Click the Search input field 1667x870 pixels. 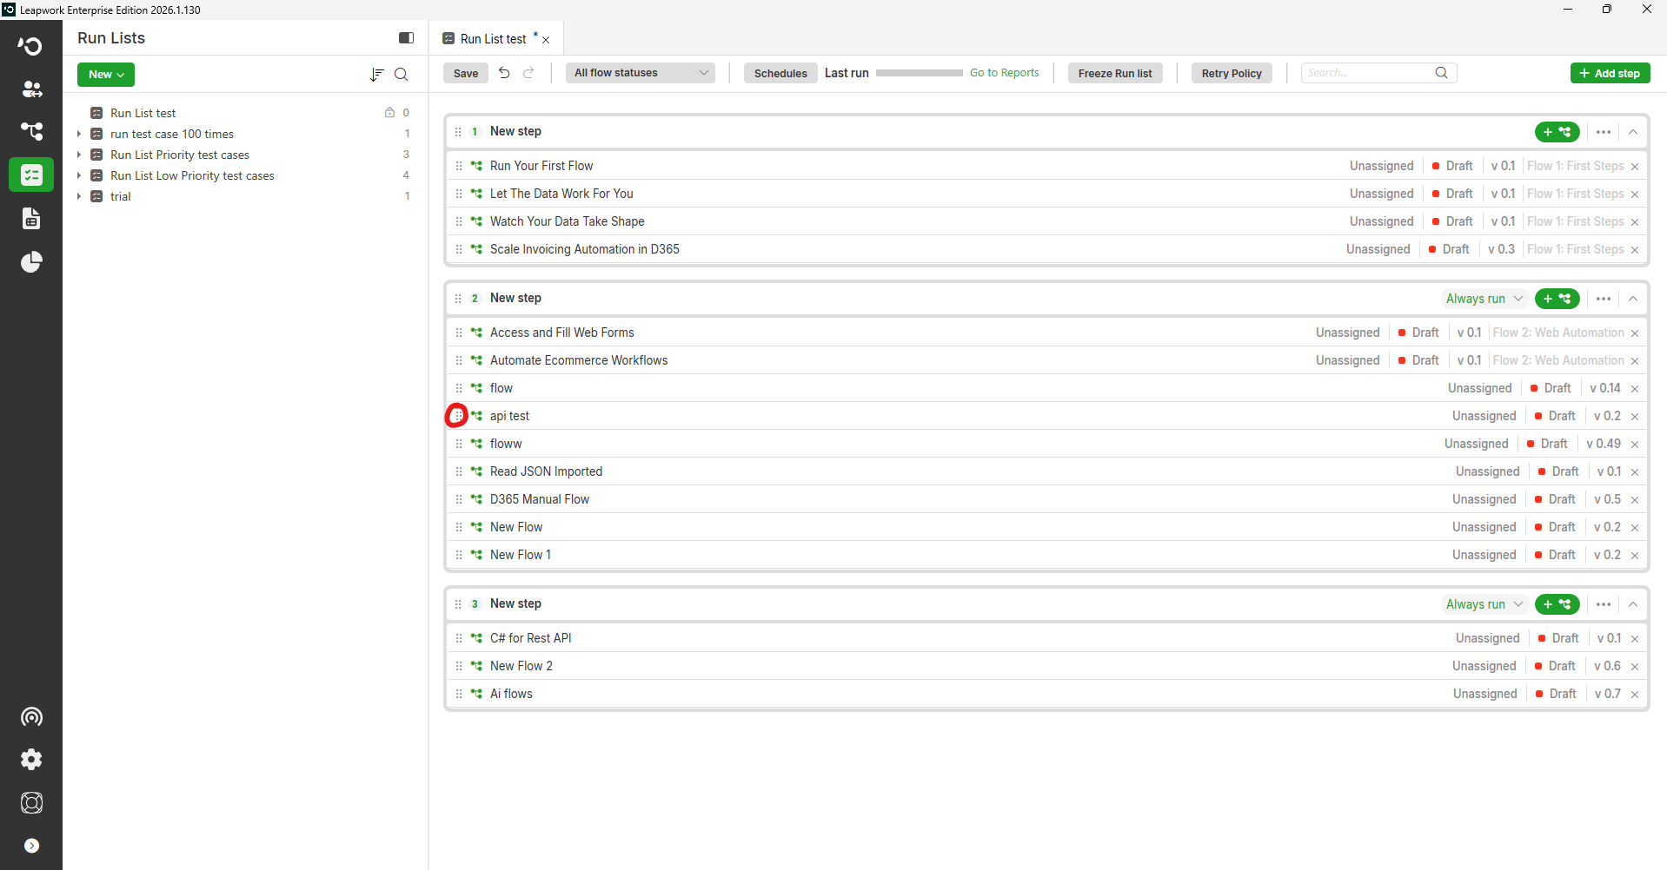1378,73
